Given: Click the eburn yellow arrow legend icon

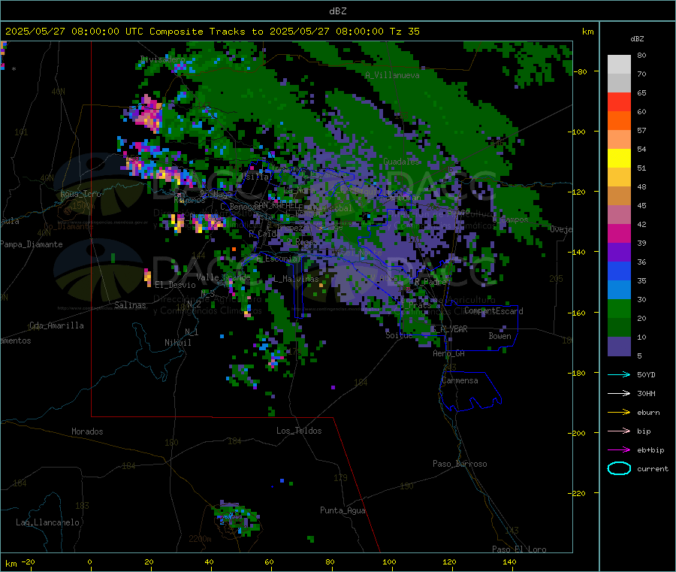Looking at the screenshot, I should click(x=619, y=413).
